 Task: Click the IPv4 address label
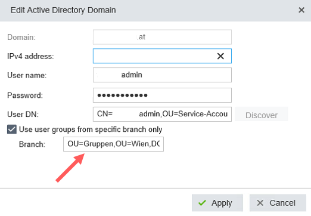(x=30, y=56)
